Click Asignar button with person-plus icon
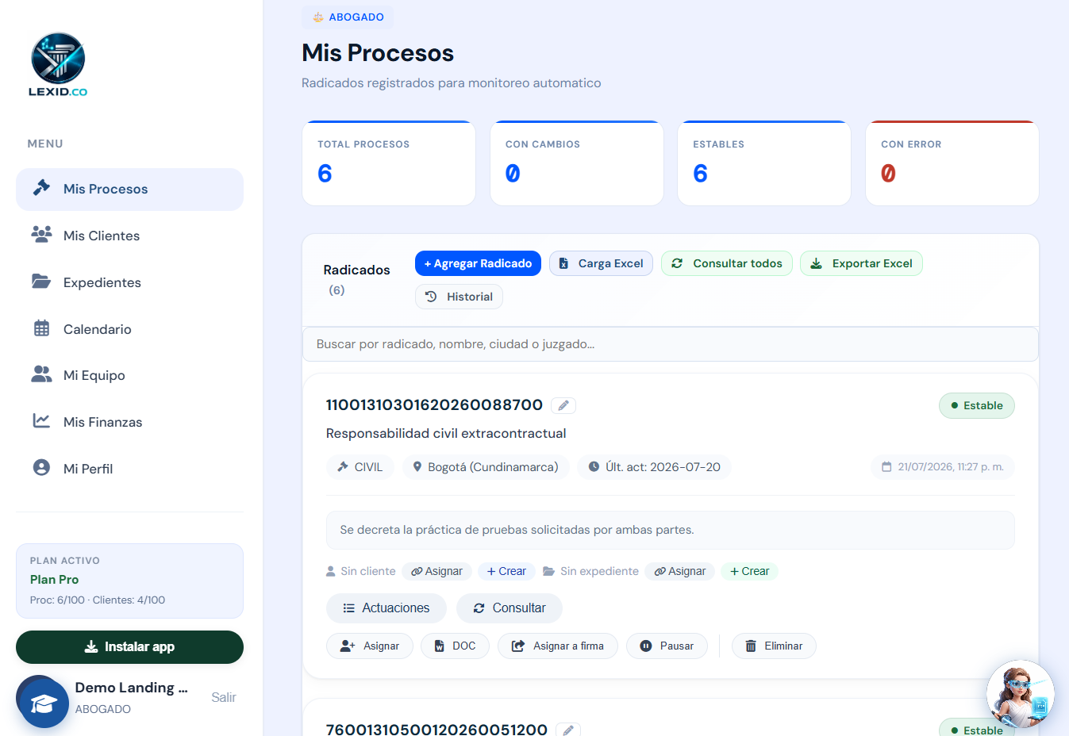The height and width of the screenshot is (736, 1069). 370,646
